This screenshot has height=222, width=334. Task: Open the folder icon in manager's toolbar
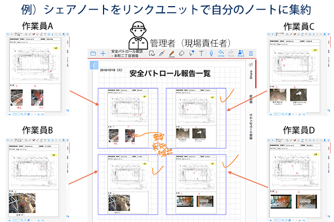pyautogui.click(x=93, y=54)
